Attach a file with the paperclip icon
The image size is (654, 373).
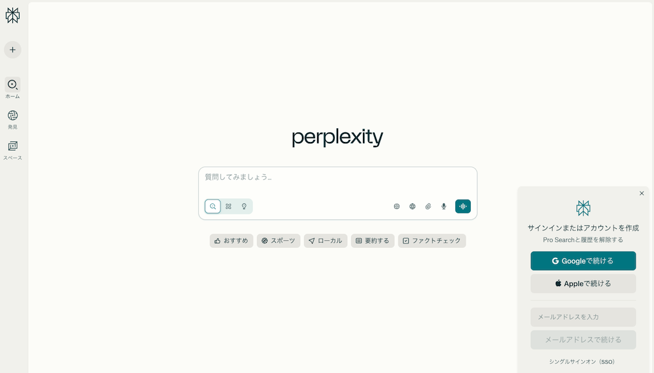428,206
